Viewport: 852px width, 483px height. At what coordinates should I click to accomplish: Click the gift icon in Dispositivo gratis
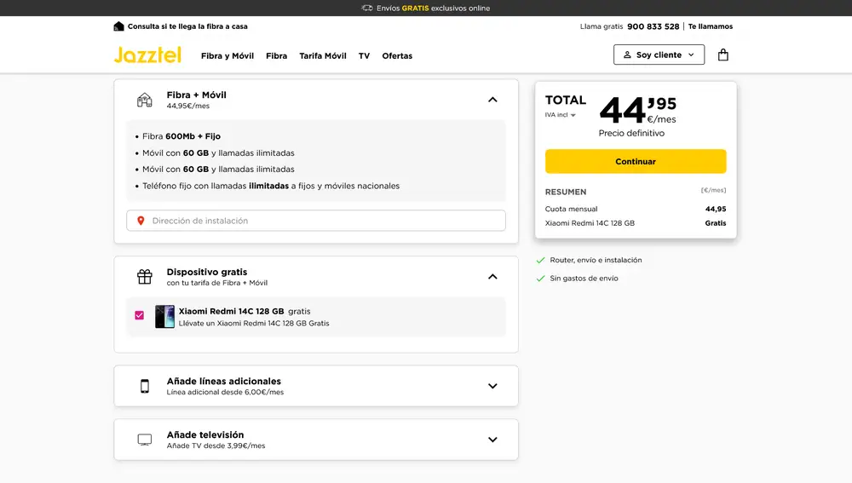pos(145,277)
